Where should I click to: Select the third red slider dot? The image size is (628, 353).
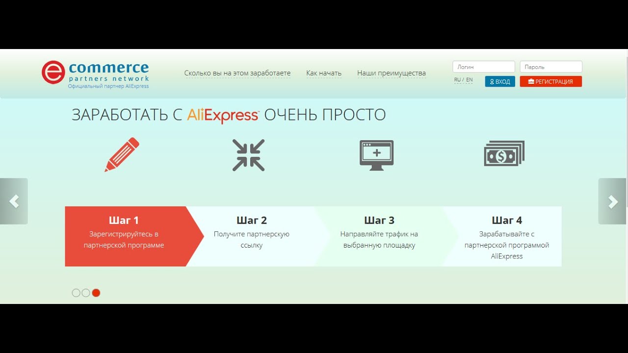96,293
